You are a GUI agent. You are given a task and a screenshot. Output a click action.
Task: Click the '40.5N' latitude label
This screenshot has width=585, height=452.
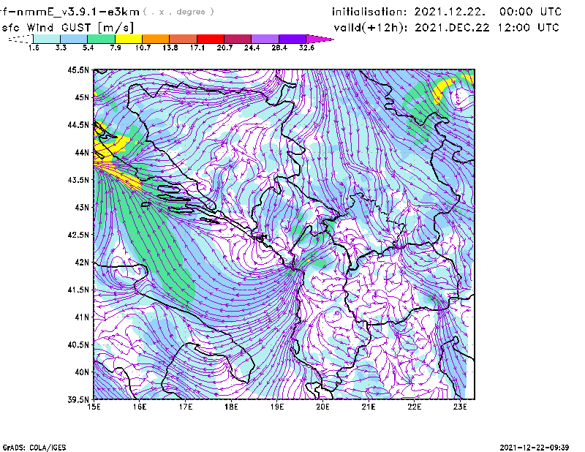point(78,344)
